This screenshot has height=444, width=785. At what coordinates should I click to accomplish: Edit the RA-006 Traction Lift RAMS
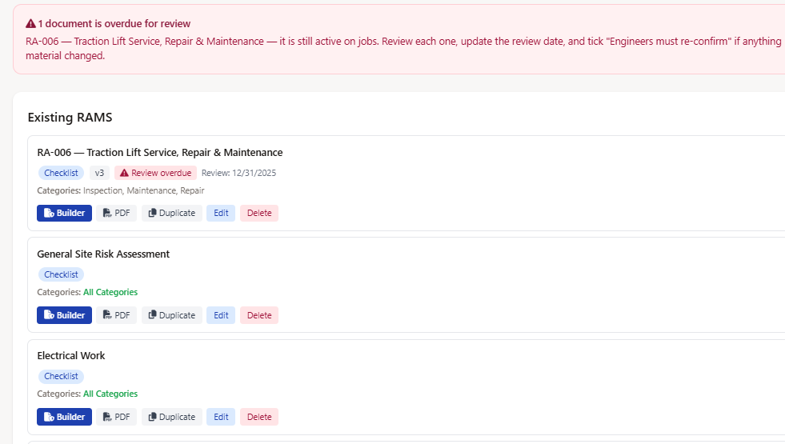tap(221, 214)
